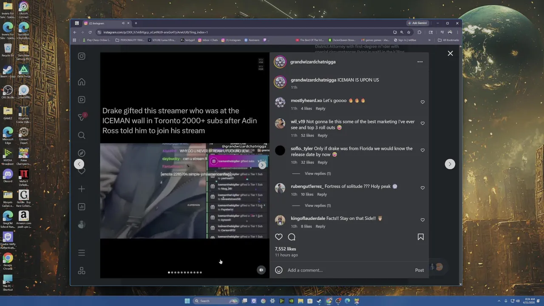Like mostlyheard.xo's comment
544x306 pixels.
click(422, 102)
